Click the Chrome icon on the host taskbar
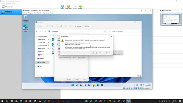 tap(16, 101)
